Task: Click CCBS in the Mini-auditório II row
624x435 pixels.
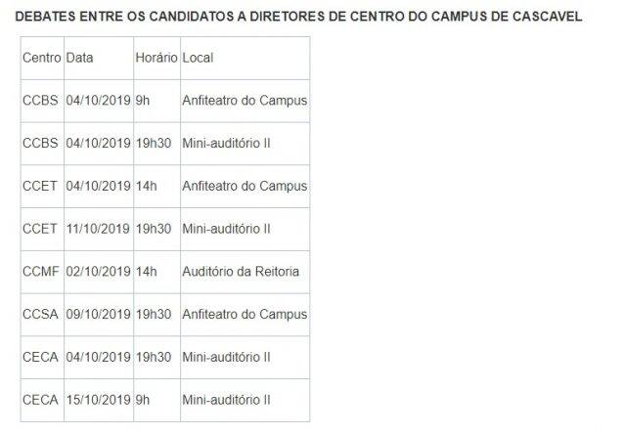Action: (x=40, y=143)
